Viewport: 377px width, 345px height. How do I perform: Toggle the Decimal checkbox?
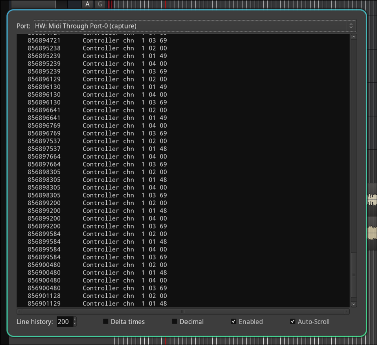click(174, 321)
